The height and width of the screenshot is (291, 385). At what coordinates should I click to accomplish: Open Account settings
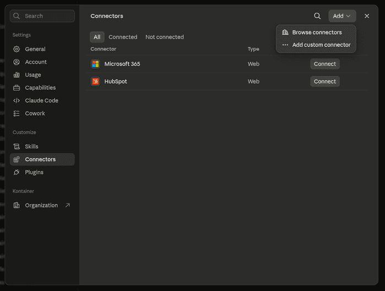42,62
